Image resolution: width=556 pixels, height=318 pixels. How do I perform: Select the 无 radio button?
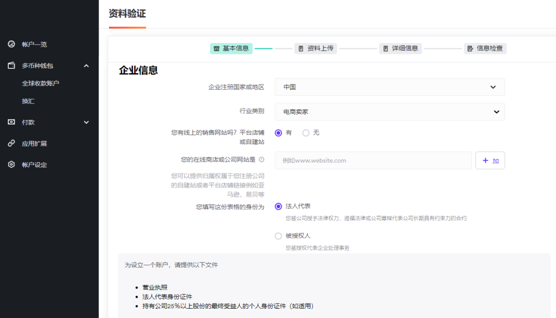pos(306,133)
